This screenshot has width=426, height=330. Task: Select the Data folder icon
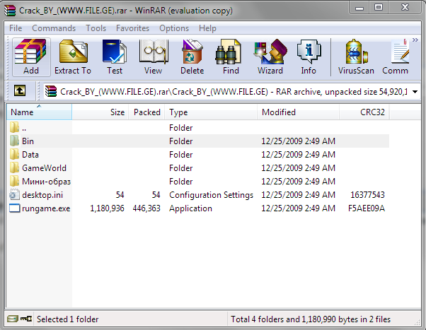point(14,154)
